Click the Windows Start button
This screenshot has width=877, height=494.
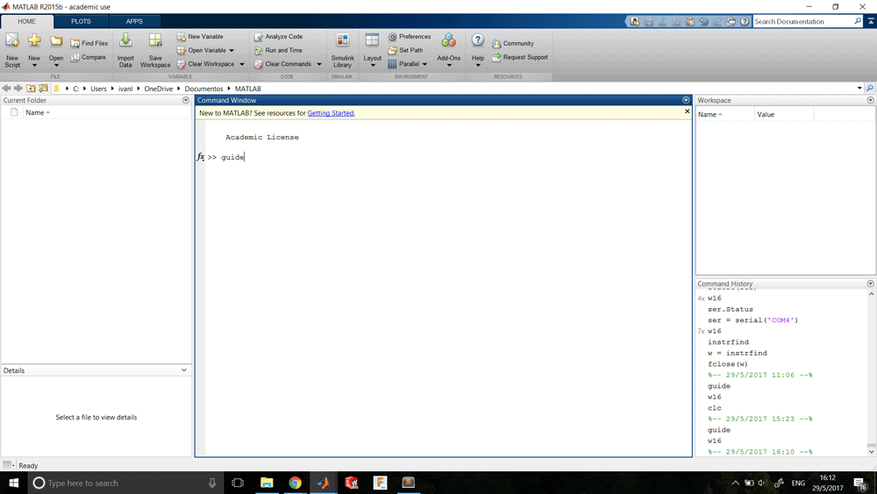click(x=13, y=483)
